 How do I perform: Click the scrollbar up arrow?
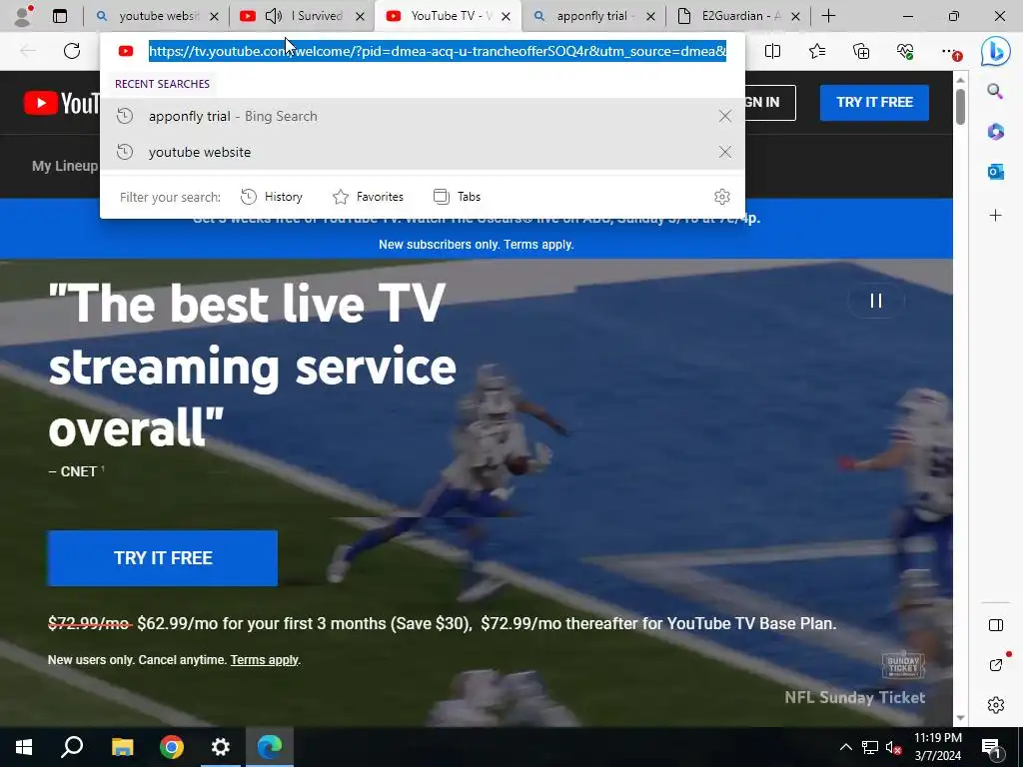[960, 79]
